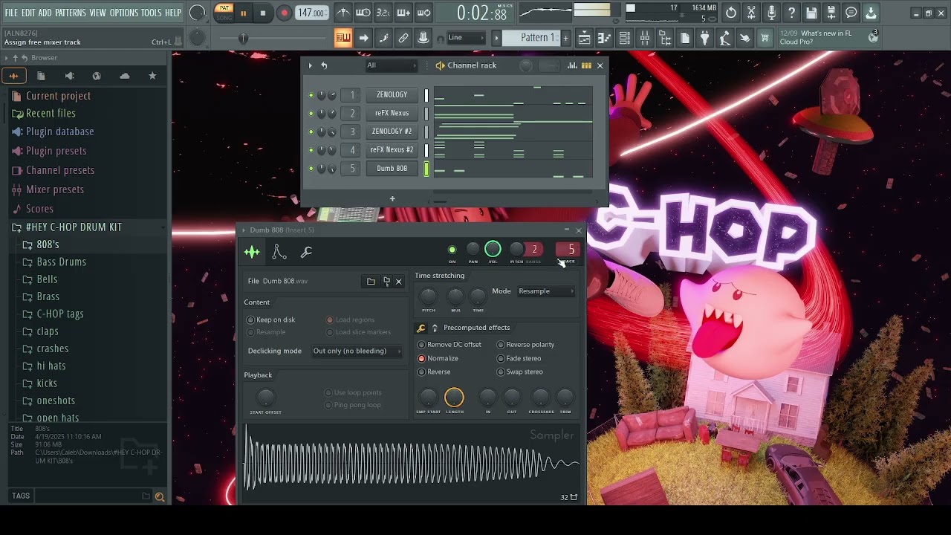This screenshot has height=535, width=951.
Task: Open the files tab icon in the browser
Action: coord(41,76)
